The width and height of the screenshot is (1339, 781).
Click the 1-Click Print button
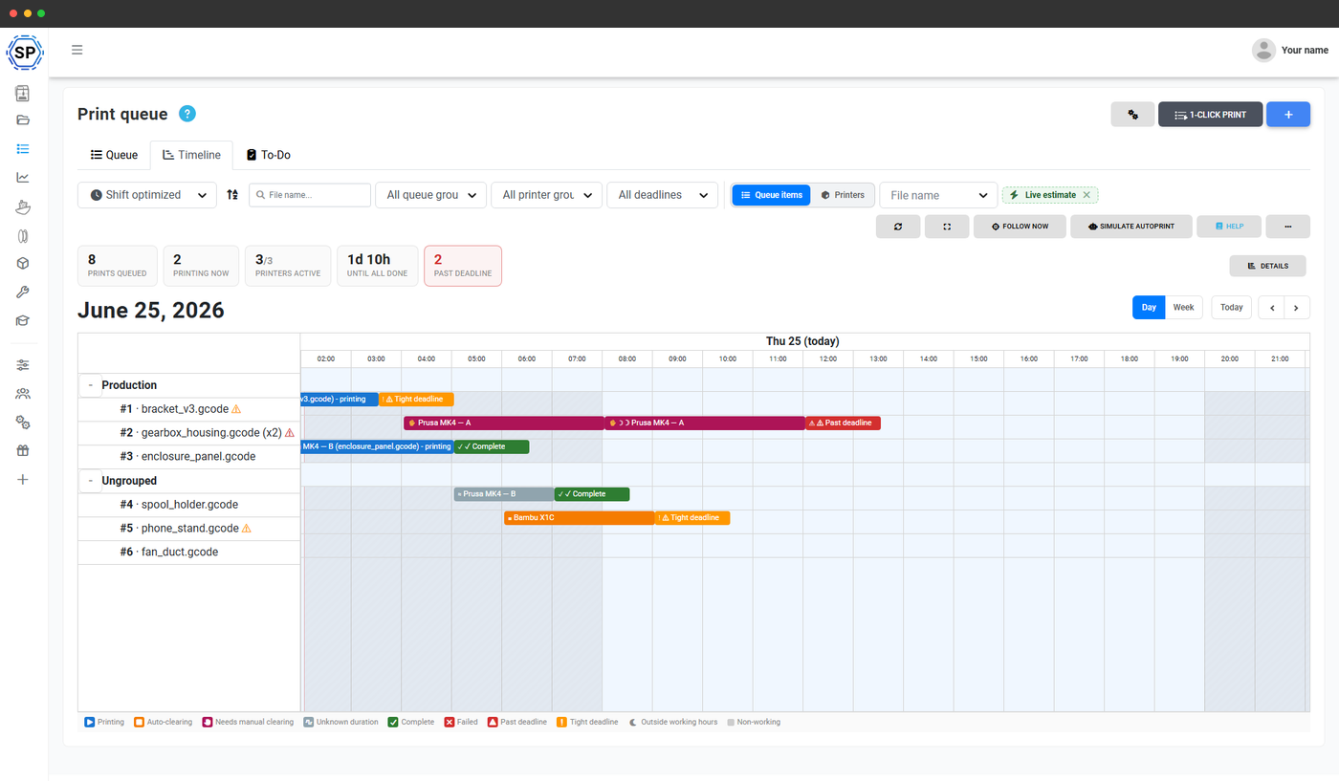click(1211, 115)
